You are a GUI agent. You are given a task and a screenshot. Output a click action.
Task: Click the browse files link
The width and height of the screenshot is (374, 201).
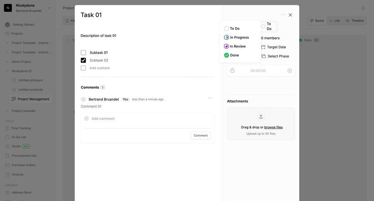tap(273, 127)
